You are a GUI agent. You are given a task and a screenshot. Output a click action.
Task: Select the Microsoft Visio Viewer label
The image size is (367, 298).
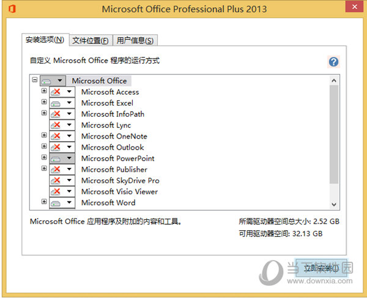119,192
